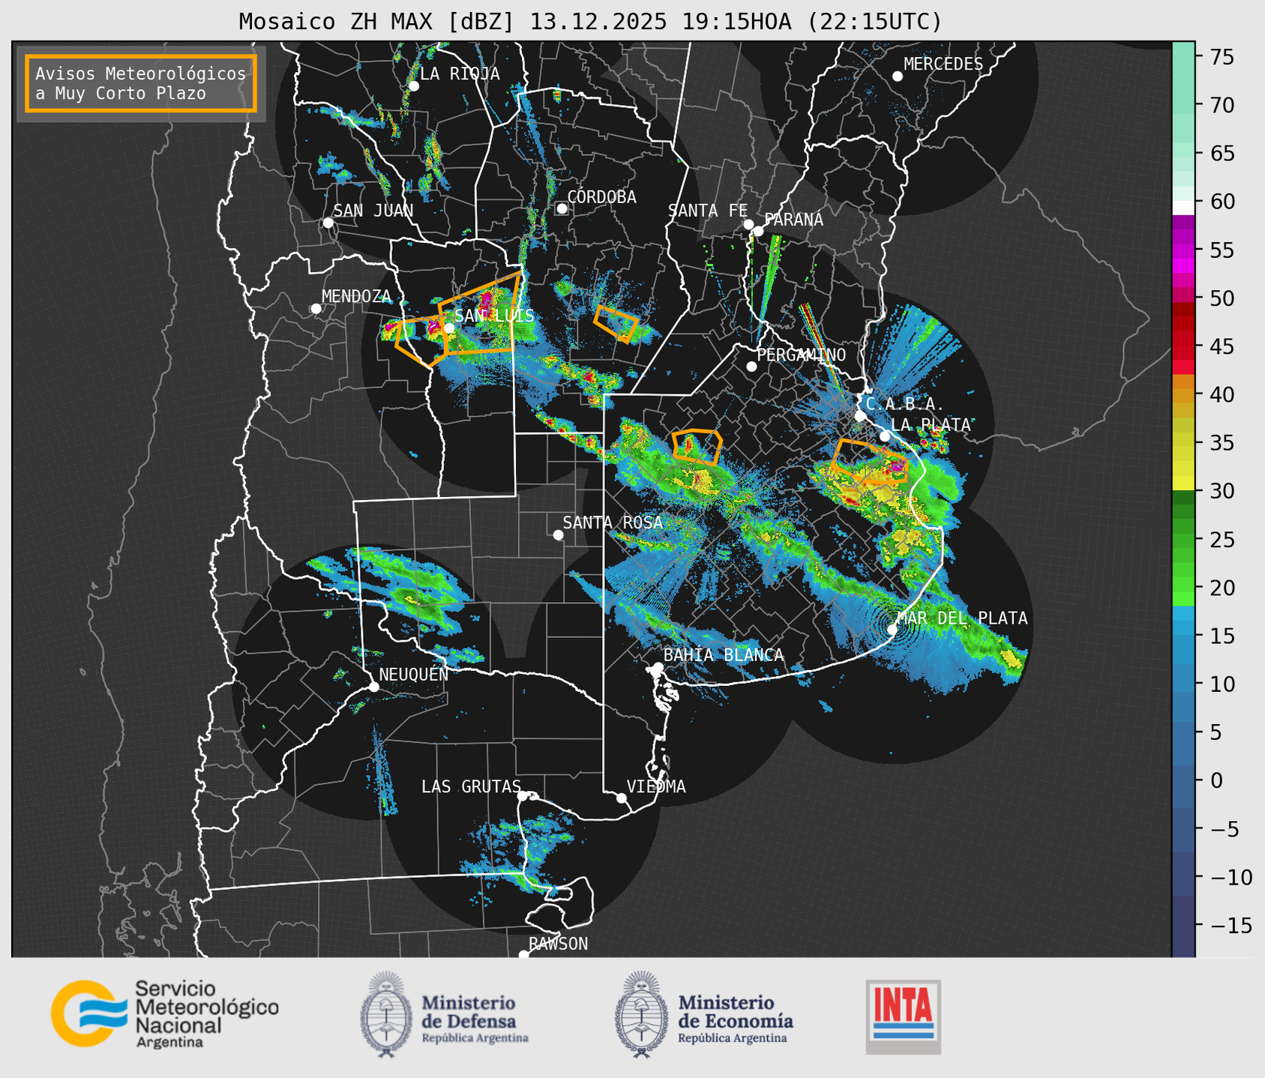Viewport: 1265px width, 1078px height.
Task: Select the SANTA ROSA city label
Action: click(x=613, y=523)
